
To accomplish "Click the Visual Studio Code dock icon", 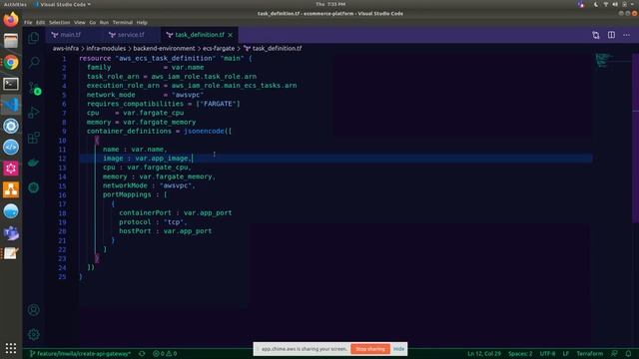I will point(11,105).
